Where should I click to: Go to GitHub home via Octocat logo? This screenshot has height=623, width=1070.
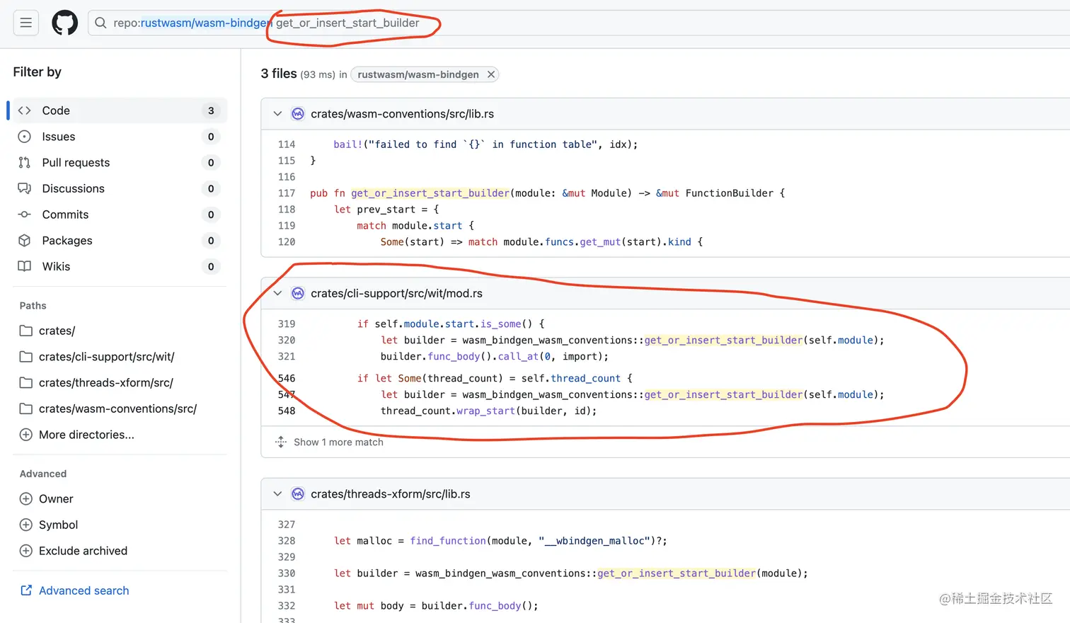click(x=64, y=23)
